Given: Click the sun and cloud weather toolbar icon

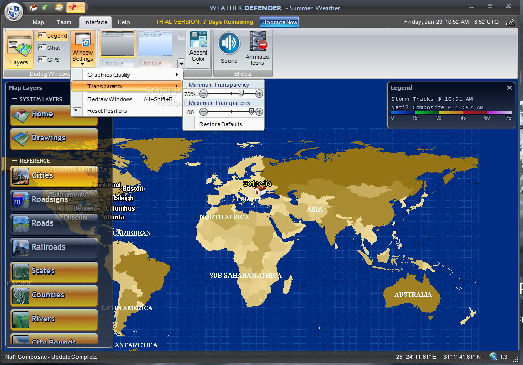Looking at the screenshot, I should (59, 7).
